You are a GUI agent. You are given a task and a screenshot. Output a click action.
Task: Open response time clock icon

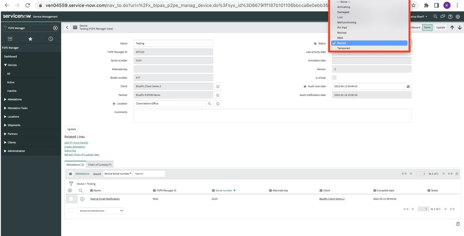pyautogui.click(x=458, y=224)
